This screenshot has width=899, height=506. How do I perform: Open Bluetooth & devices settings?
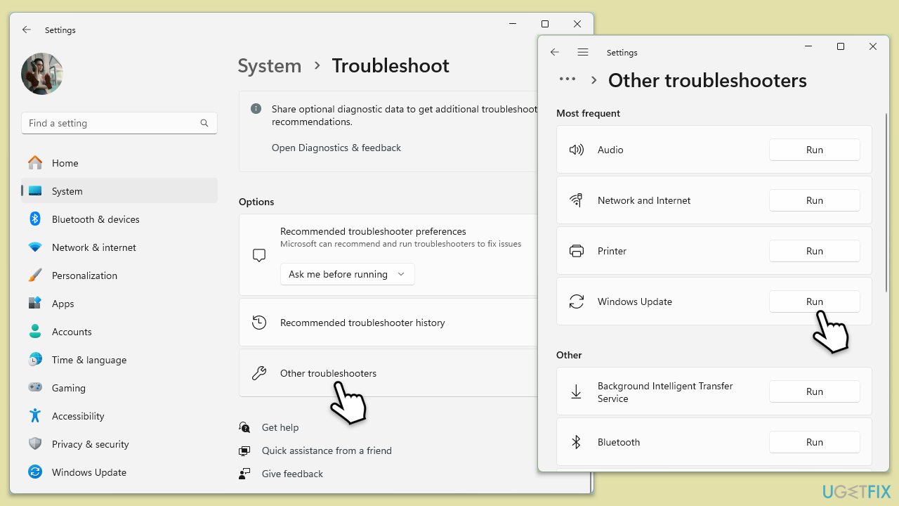(119, 219)
